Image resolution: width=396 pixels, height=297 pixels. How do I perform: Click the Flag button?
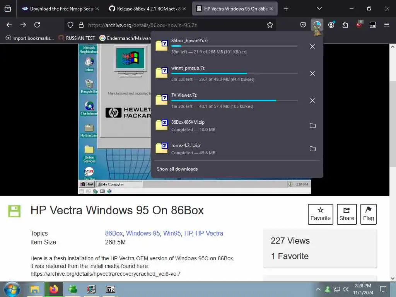[368, 214]
